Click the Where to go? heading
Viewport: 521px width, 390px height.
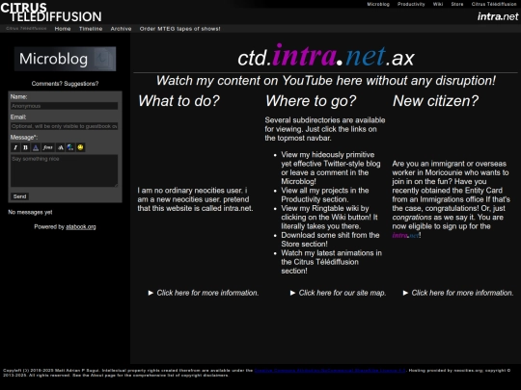click(x=311, y=101)
